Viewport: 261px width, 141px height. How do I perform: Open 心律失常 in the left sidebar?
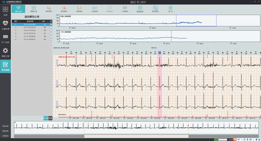pyautogui.click(x=5, y=24)
